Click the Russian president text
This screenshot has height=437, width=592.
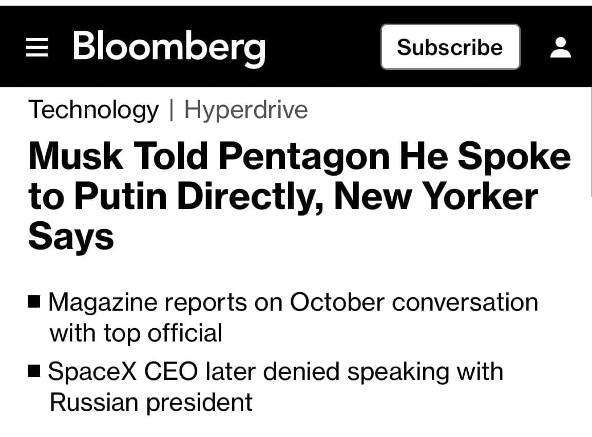(151, 402)
